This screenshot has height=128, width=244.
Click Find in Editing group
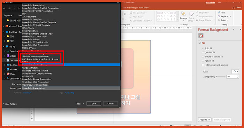pos(221,12)
